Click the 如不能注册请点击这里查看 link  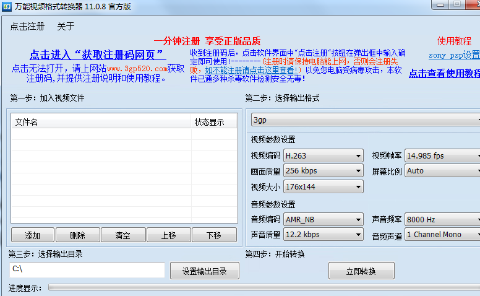pos(251,70)
